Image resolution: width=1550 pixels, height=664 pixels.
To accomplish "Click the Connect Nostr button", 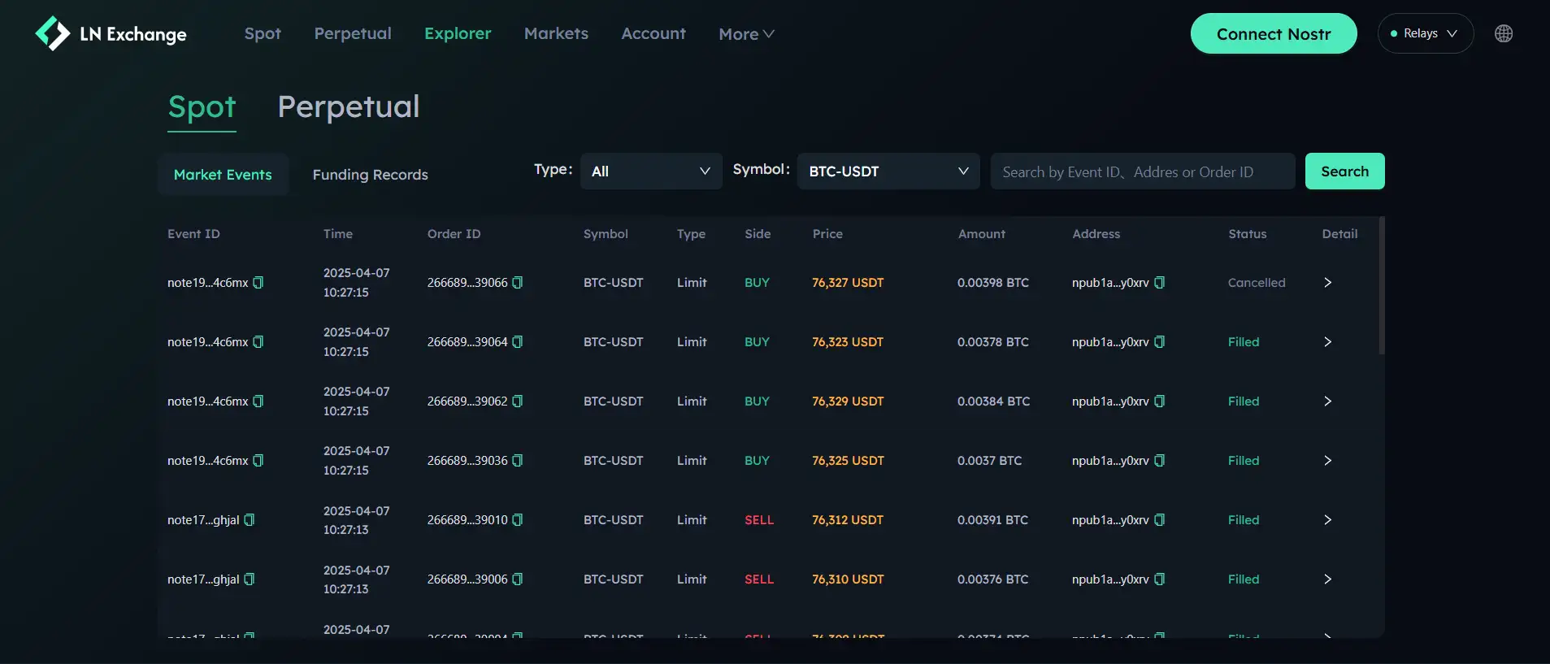I will click(1273, 34).
